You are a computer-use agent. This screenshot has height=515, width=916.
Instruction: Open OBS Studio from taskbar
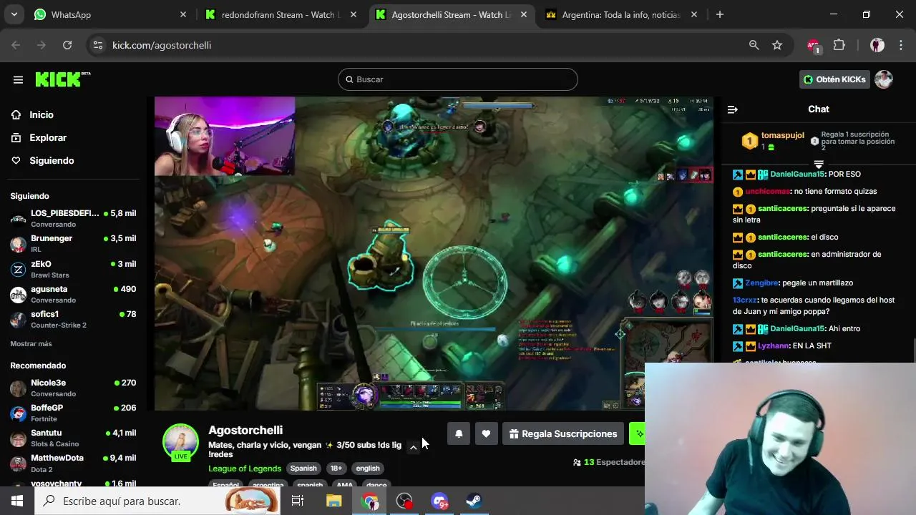tap(405, 501)
